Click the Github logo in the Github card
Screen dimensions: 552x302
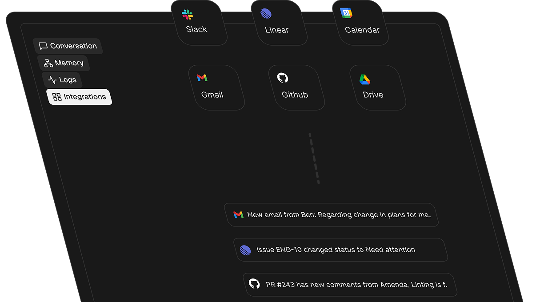pyautogui.click(x=283, y=78)
